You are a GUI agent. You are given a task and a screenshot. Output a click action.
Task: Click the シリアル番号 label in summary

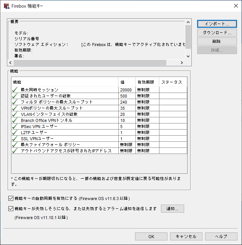coord(27,39)
